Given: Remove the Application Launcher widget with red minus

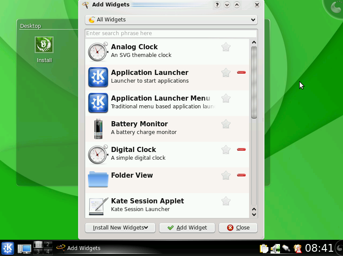Looking at the screenshot, I should [241, 72].
